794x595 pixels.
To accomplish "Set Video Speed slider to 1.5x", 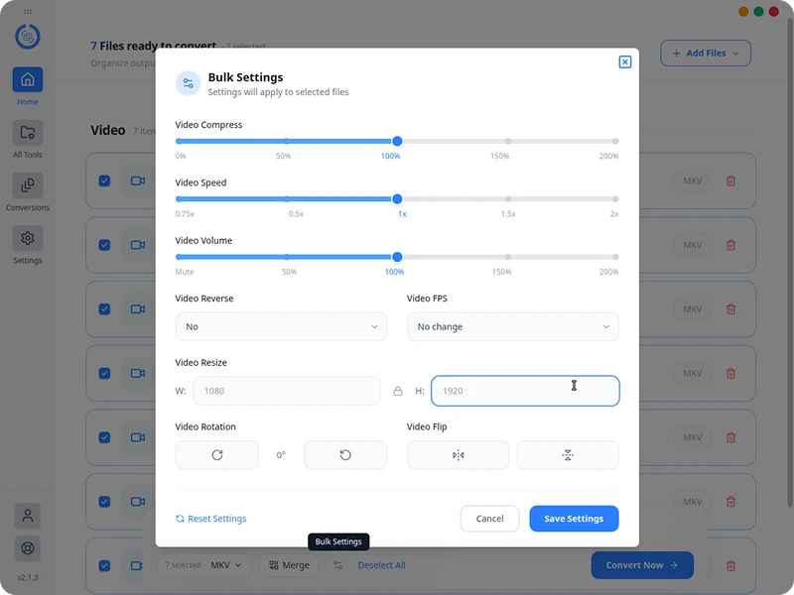I will click(507, 199).
